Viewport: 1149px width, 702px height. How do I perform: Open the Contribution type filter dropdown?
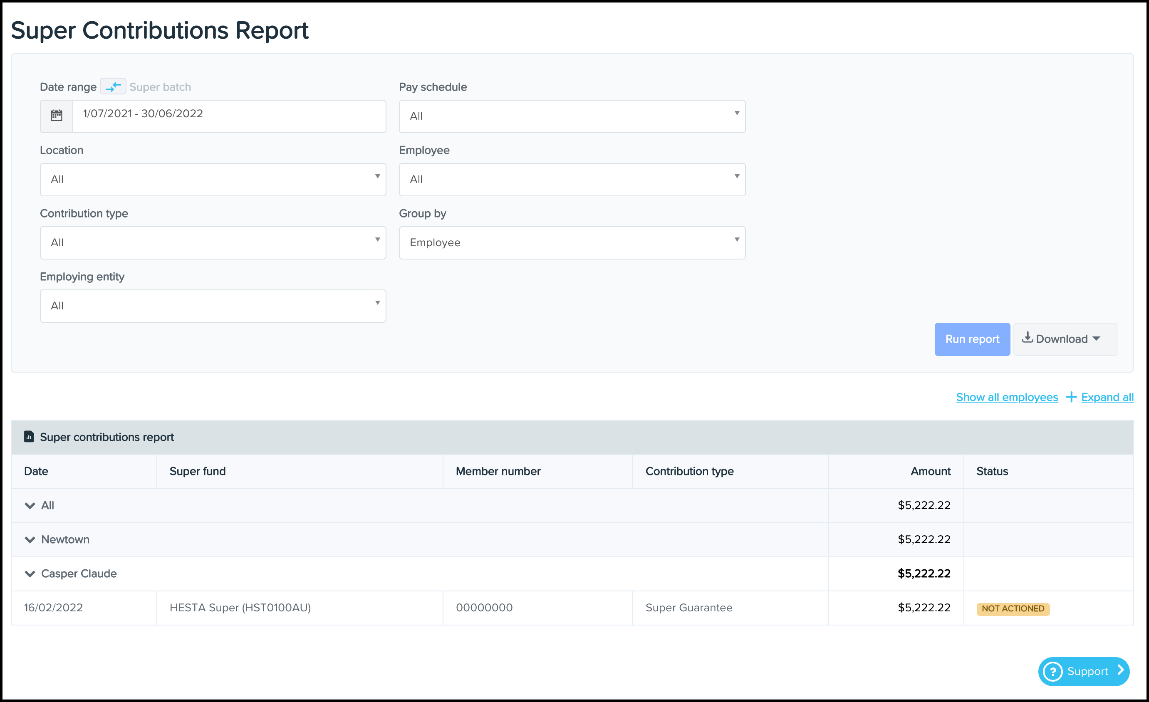click(x=213, y=242)
